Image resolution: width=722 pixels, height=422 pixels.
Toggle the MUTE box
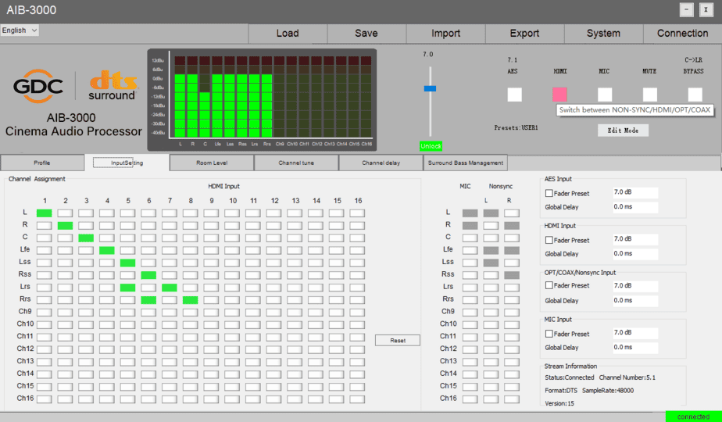(650, 95)
